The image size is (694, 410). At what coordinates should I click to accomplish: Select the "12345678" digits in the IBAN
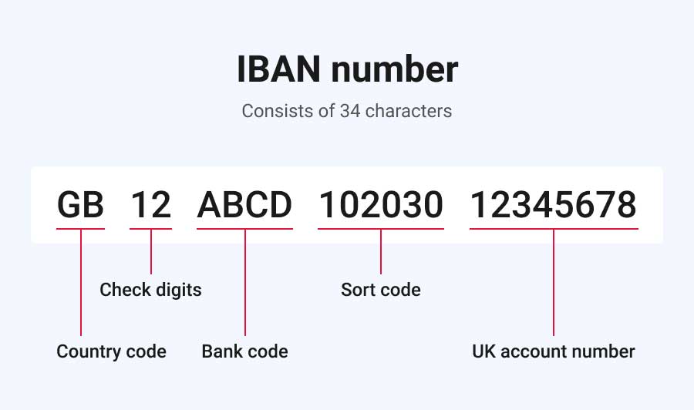pyautogui.click(x=553, y=206)
